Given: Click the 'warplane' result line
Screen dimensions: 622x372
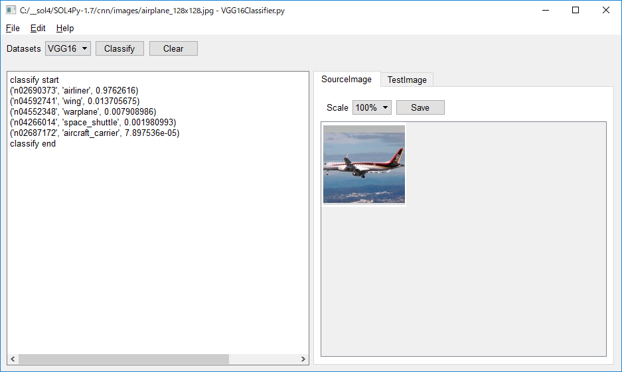Looking at the screenshot, I should pos(83,112).
